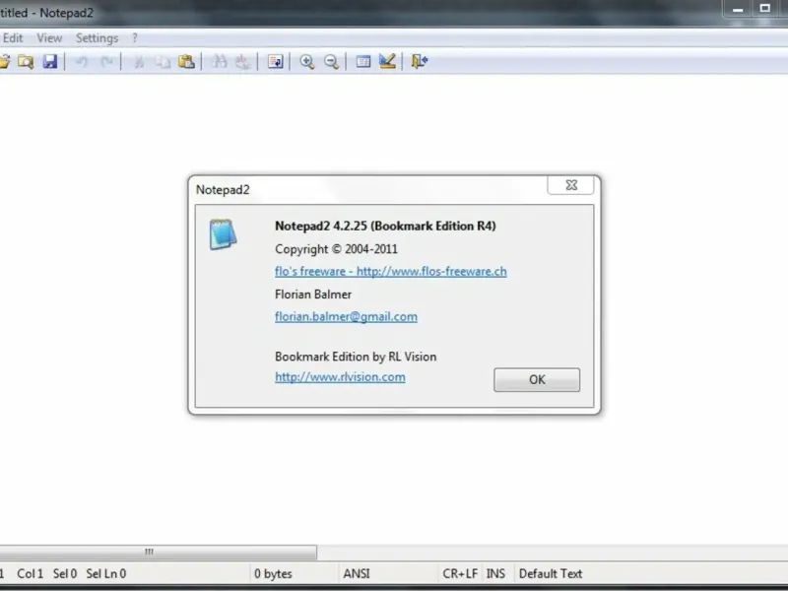
Task: Click the Notepad2 notepad logo in dialog
Action: point(223,234)
